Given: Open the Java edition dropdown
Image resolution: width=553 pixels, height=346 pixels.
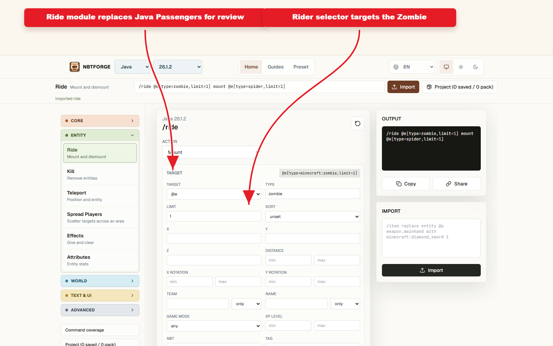Looking at the screenshot, I should coord(132,67).
